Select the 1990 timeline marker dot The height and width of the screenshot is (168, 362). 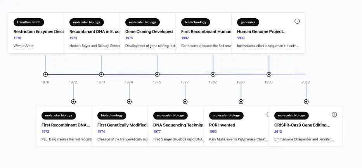point(269,74)
